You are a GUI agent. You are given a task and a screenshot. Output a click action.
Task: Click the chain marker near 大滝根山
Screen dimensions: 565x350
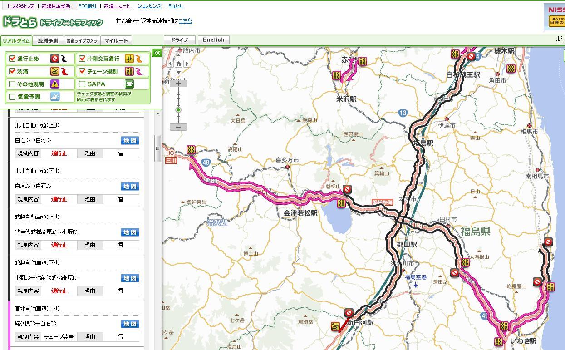tap(465, 262)
